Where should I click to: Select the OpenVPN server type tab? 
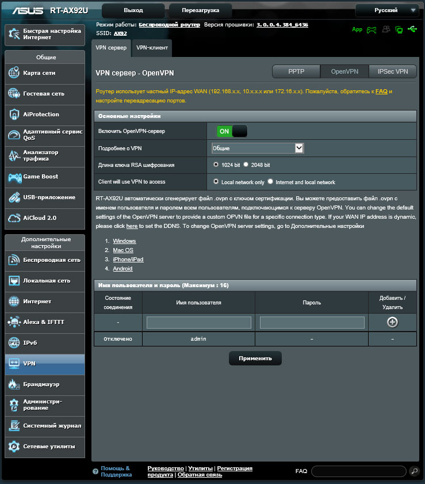click(x=344, y=71)
